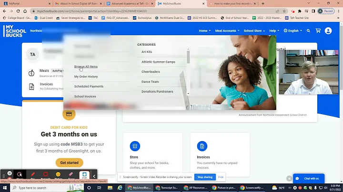Open Scheduled Payments menu entry

tap(89, 86)
